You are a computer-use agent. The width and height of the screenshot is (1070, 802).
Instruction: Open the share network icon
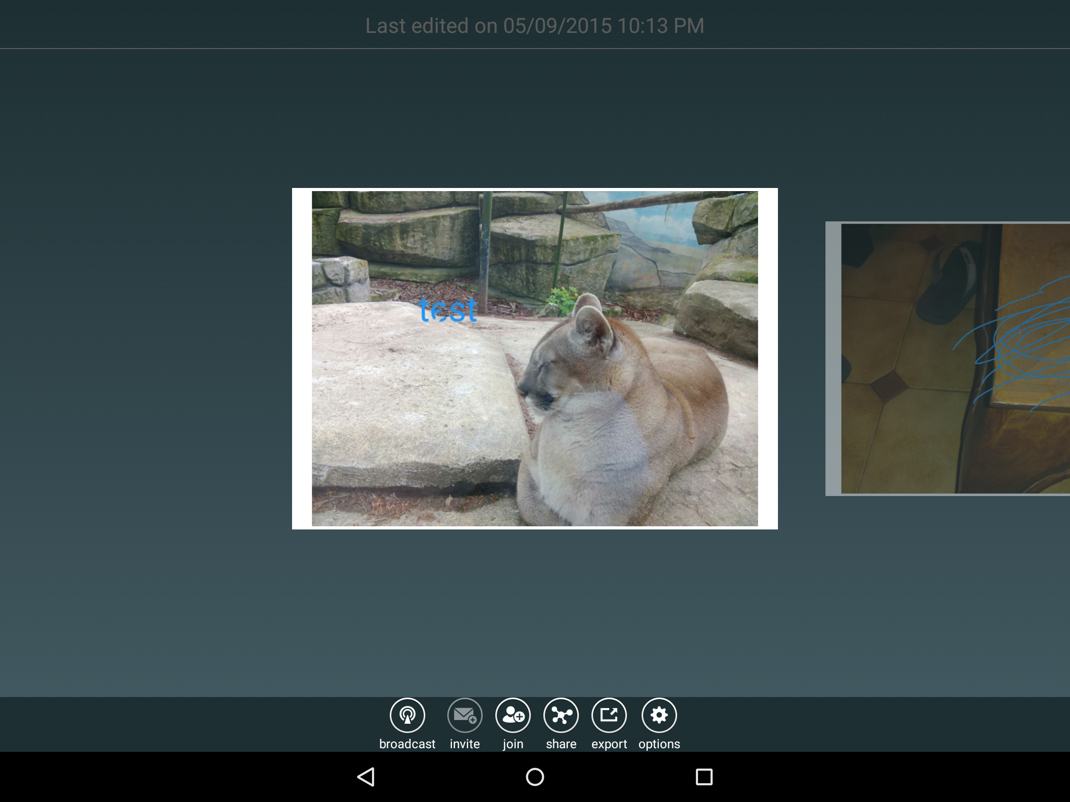(561, 715)
